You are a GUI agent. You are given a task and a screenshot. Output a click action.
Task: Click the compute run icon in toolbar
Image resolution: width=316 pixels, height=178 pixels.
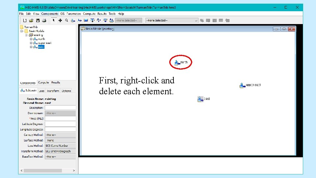click(x=202, y=20)
